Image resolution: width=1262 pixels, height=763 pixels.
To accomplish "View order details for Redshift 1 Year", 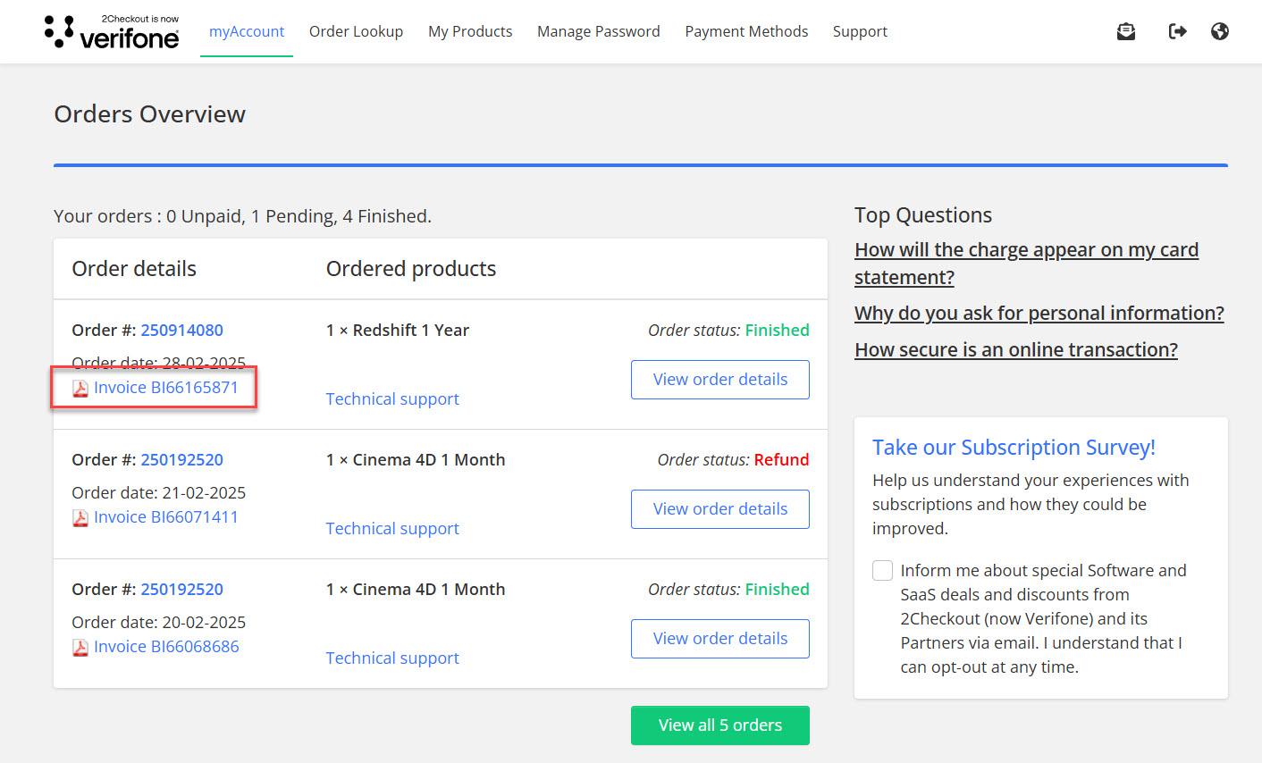I will click(x=719, y=380).
